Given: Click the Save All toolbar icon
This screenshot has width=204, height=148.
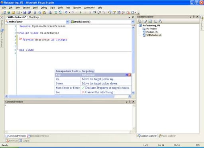Looking at the screenshot, I should point(29,12).
